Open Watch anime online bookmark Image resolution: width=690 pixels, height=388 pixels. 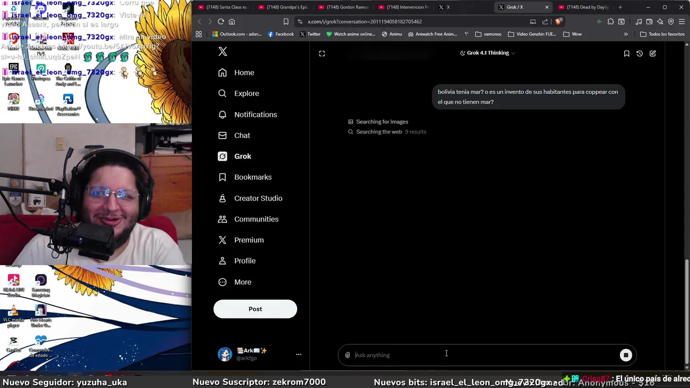coord(350,34)
